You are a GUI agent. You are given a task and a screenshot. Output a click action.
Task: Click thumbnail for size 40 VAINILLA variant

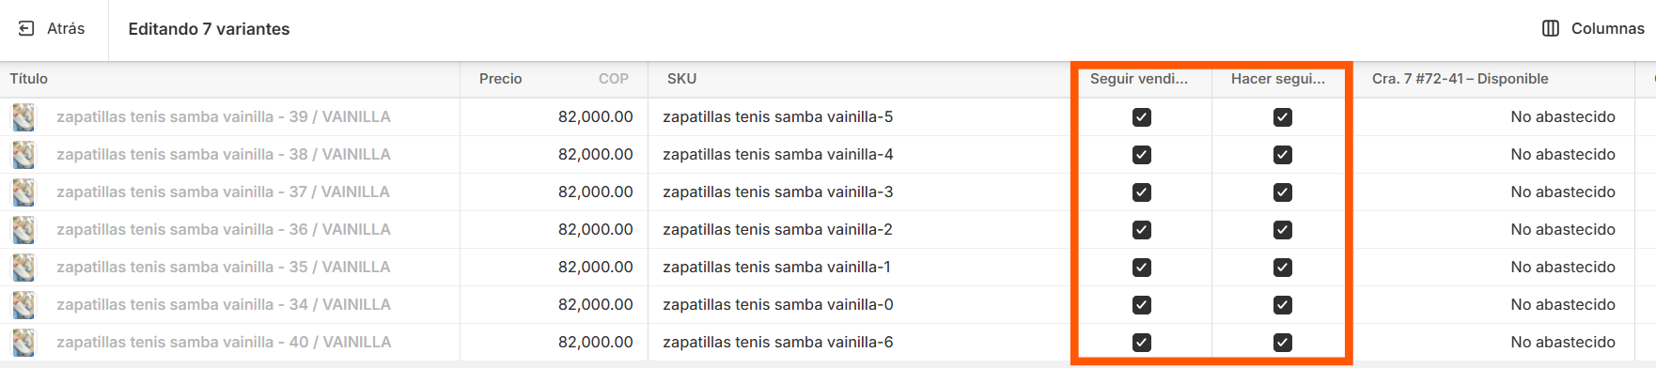point(23,343)
